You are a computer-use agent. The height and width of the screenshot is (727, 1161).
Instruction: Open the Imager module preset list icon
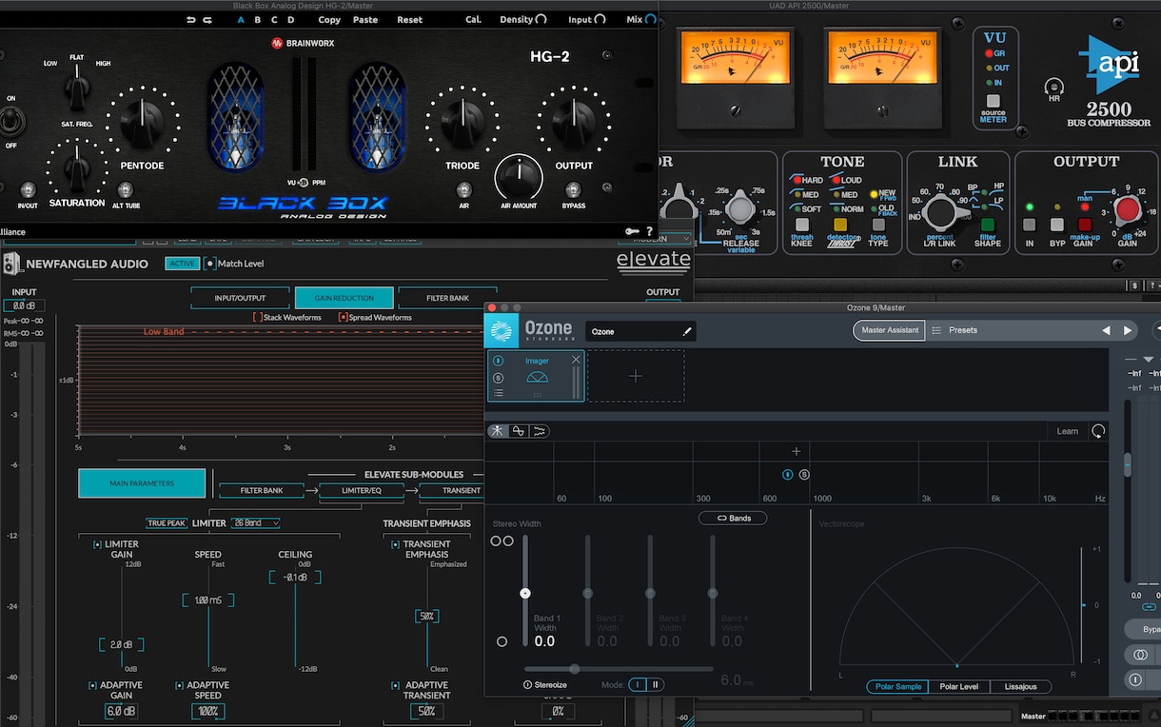[499, 392]
